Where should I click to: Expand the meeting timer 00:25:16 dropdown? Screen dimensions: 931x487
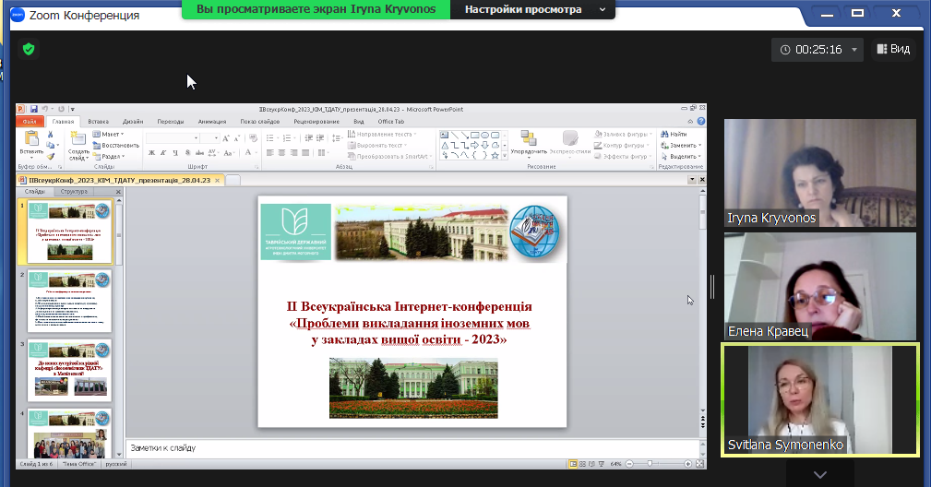855,50
